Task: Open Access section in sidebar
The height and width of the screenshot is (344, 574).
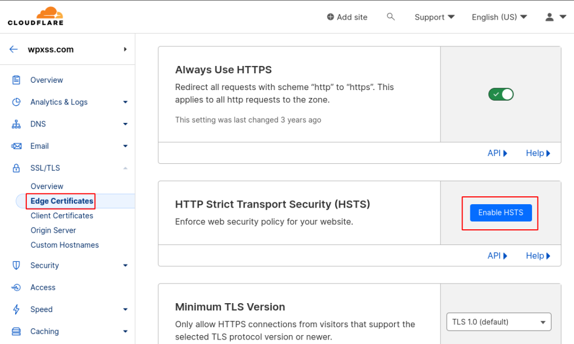Action: coord(43,288)
